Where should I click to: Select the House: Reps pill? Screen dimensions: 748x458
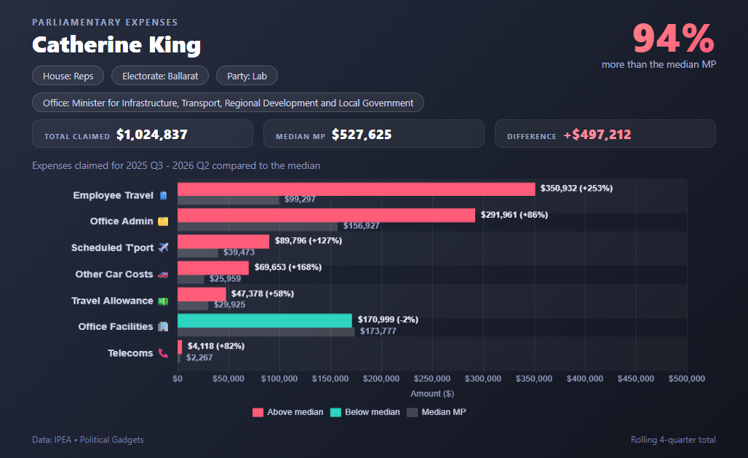pos(68,76)
